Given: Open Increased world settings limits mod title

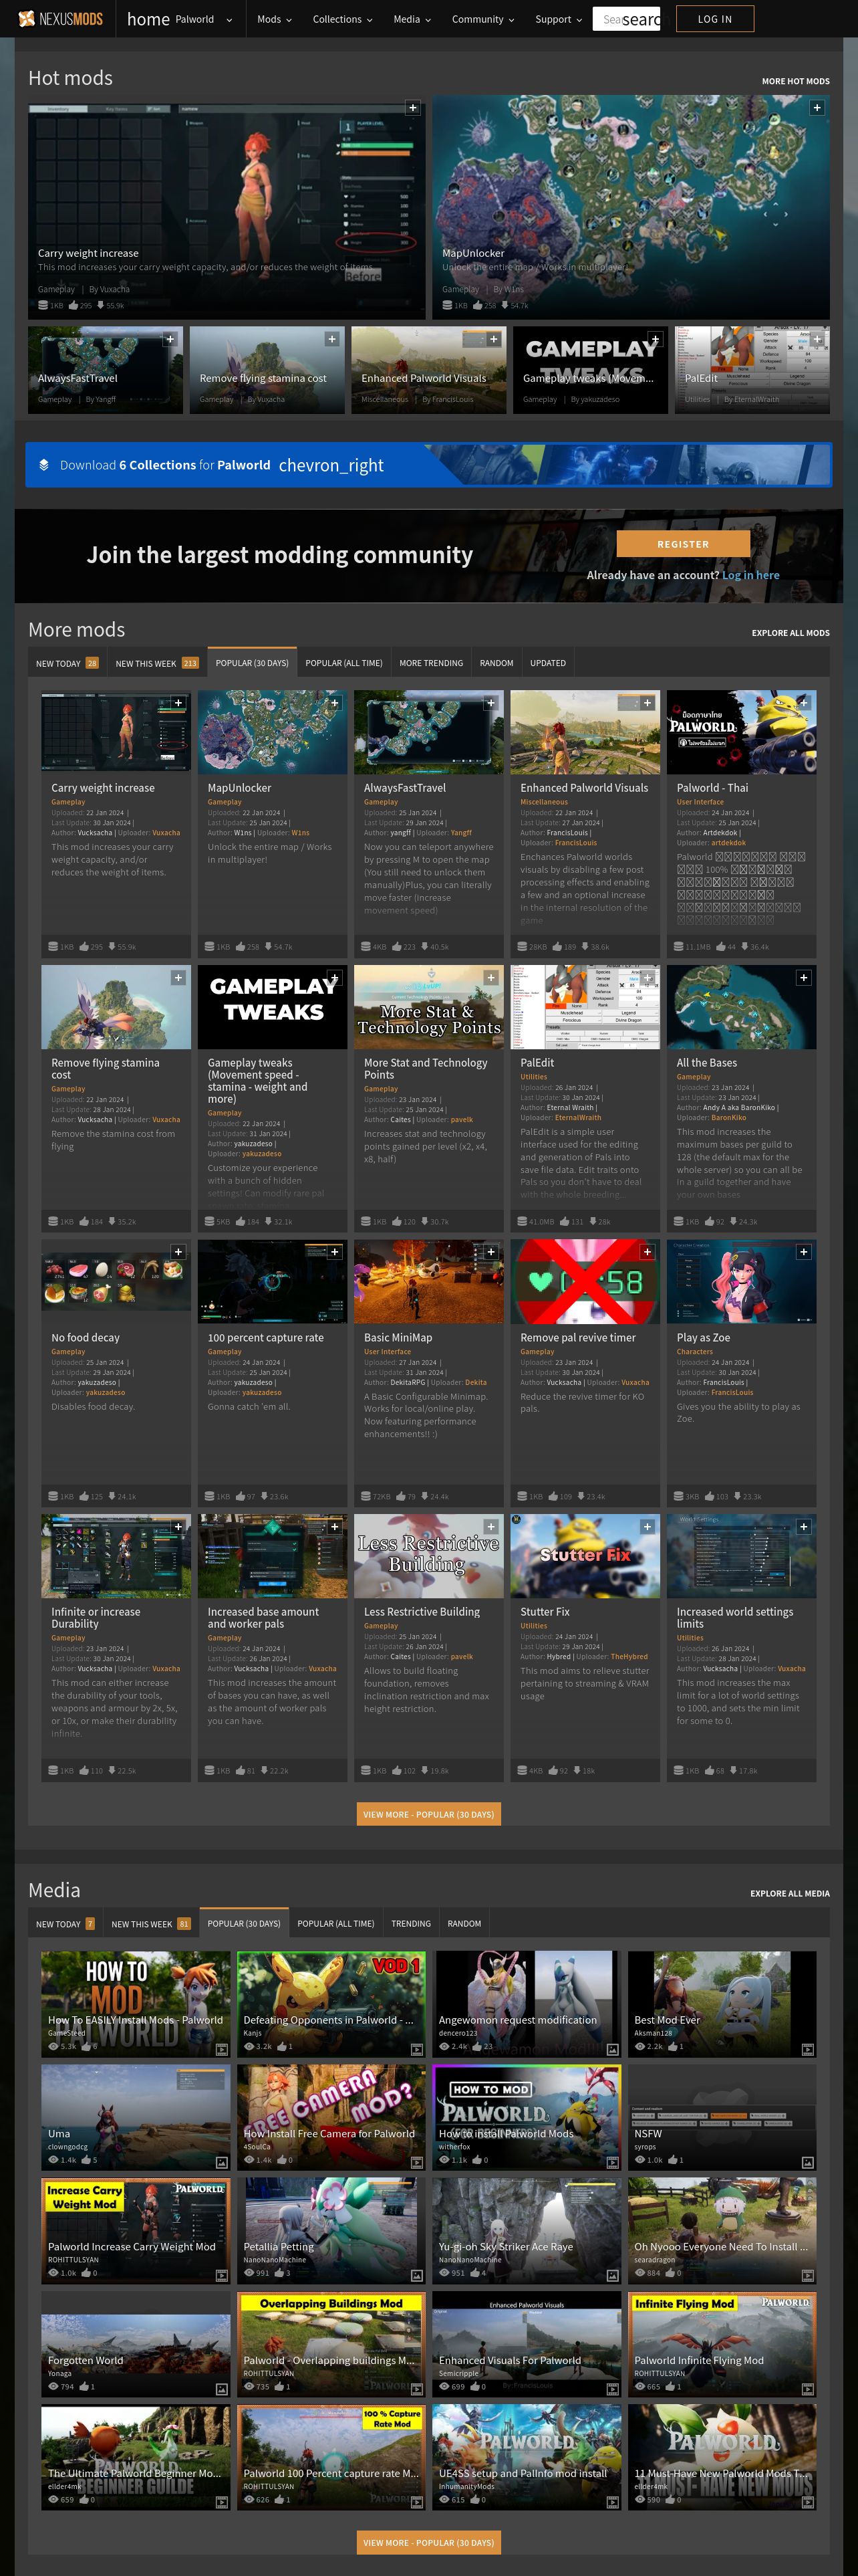Looking at the screenshot, I should pos(734,1618).
